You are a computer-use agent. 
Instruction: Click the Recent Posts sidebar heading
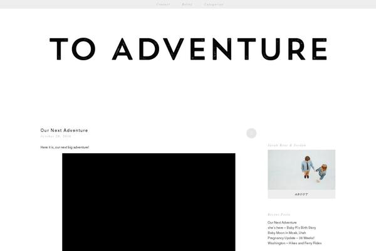click(279, 215)
